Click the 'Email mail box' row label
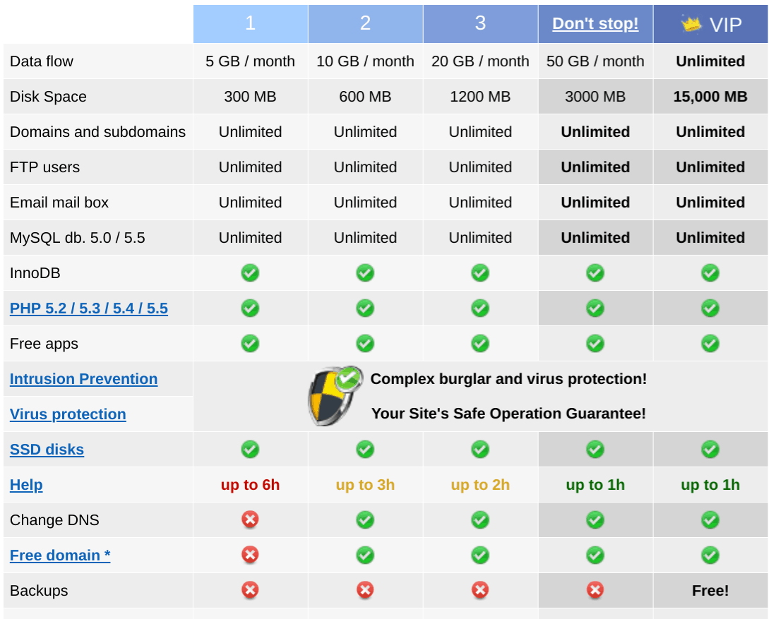The image size is (776, 619). pyautogui.click(x=59, y=203)
